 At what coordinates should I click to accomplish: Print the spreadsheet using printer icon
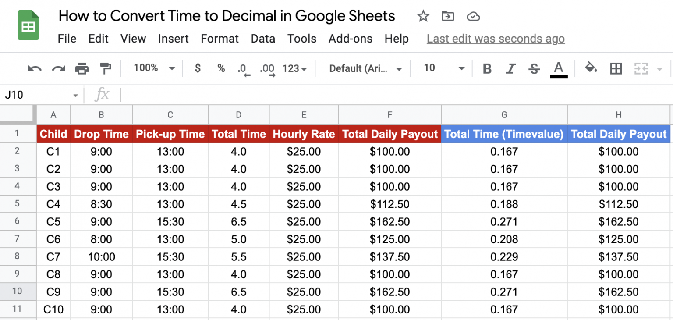[x=81, y=68]
